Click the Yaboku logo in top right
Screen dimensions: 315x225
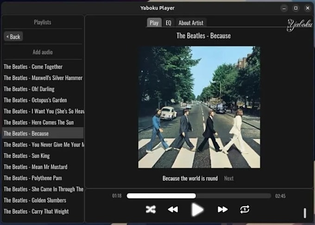(300, 25)
